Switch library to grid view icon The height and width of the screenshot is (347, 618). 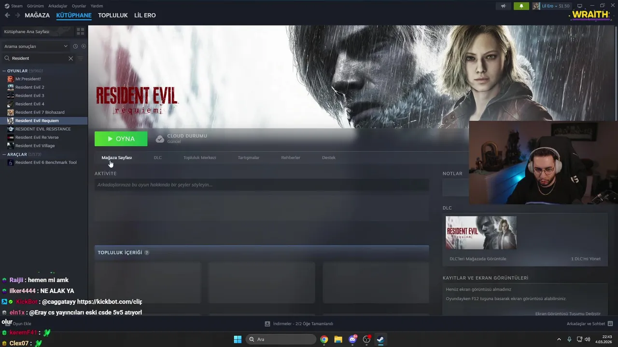coord(80,31)
